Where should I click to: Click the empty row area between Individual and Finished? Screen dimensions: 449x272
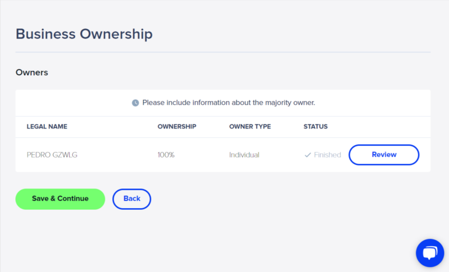(x=282, y=155)
